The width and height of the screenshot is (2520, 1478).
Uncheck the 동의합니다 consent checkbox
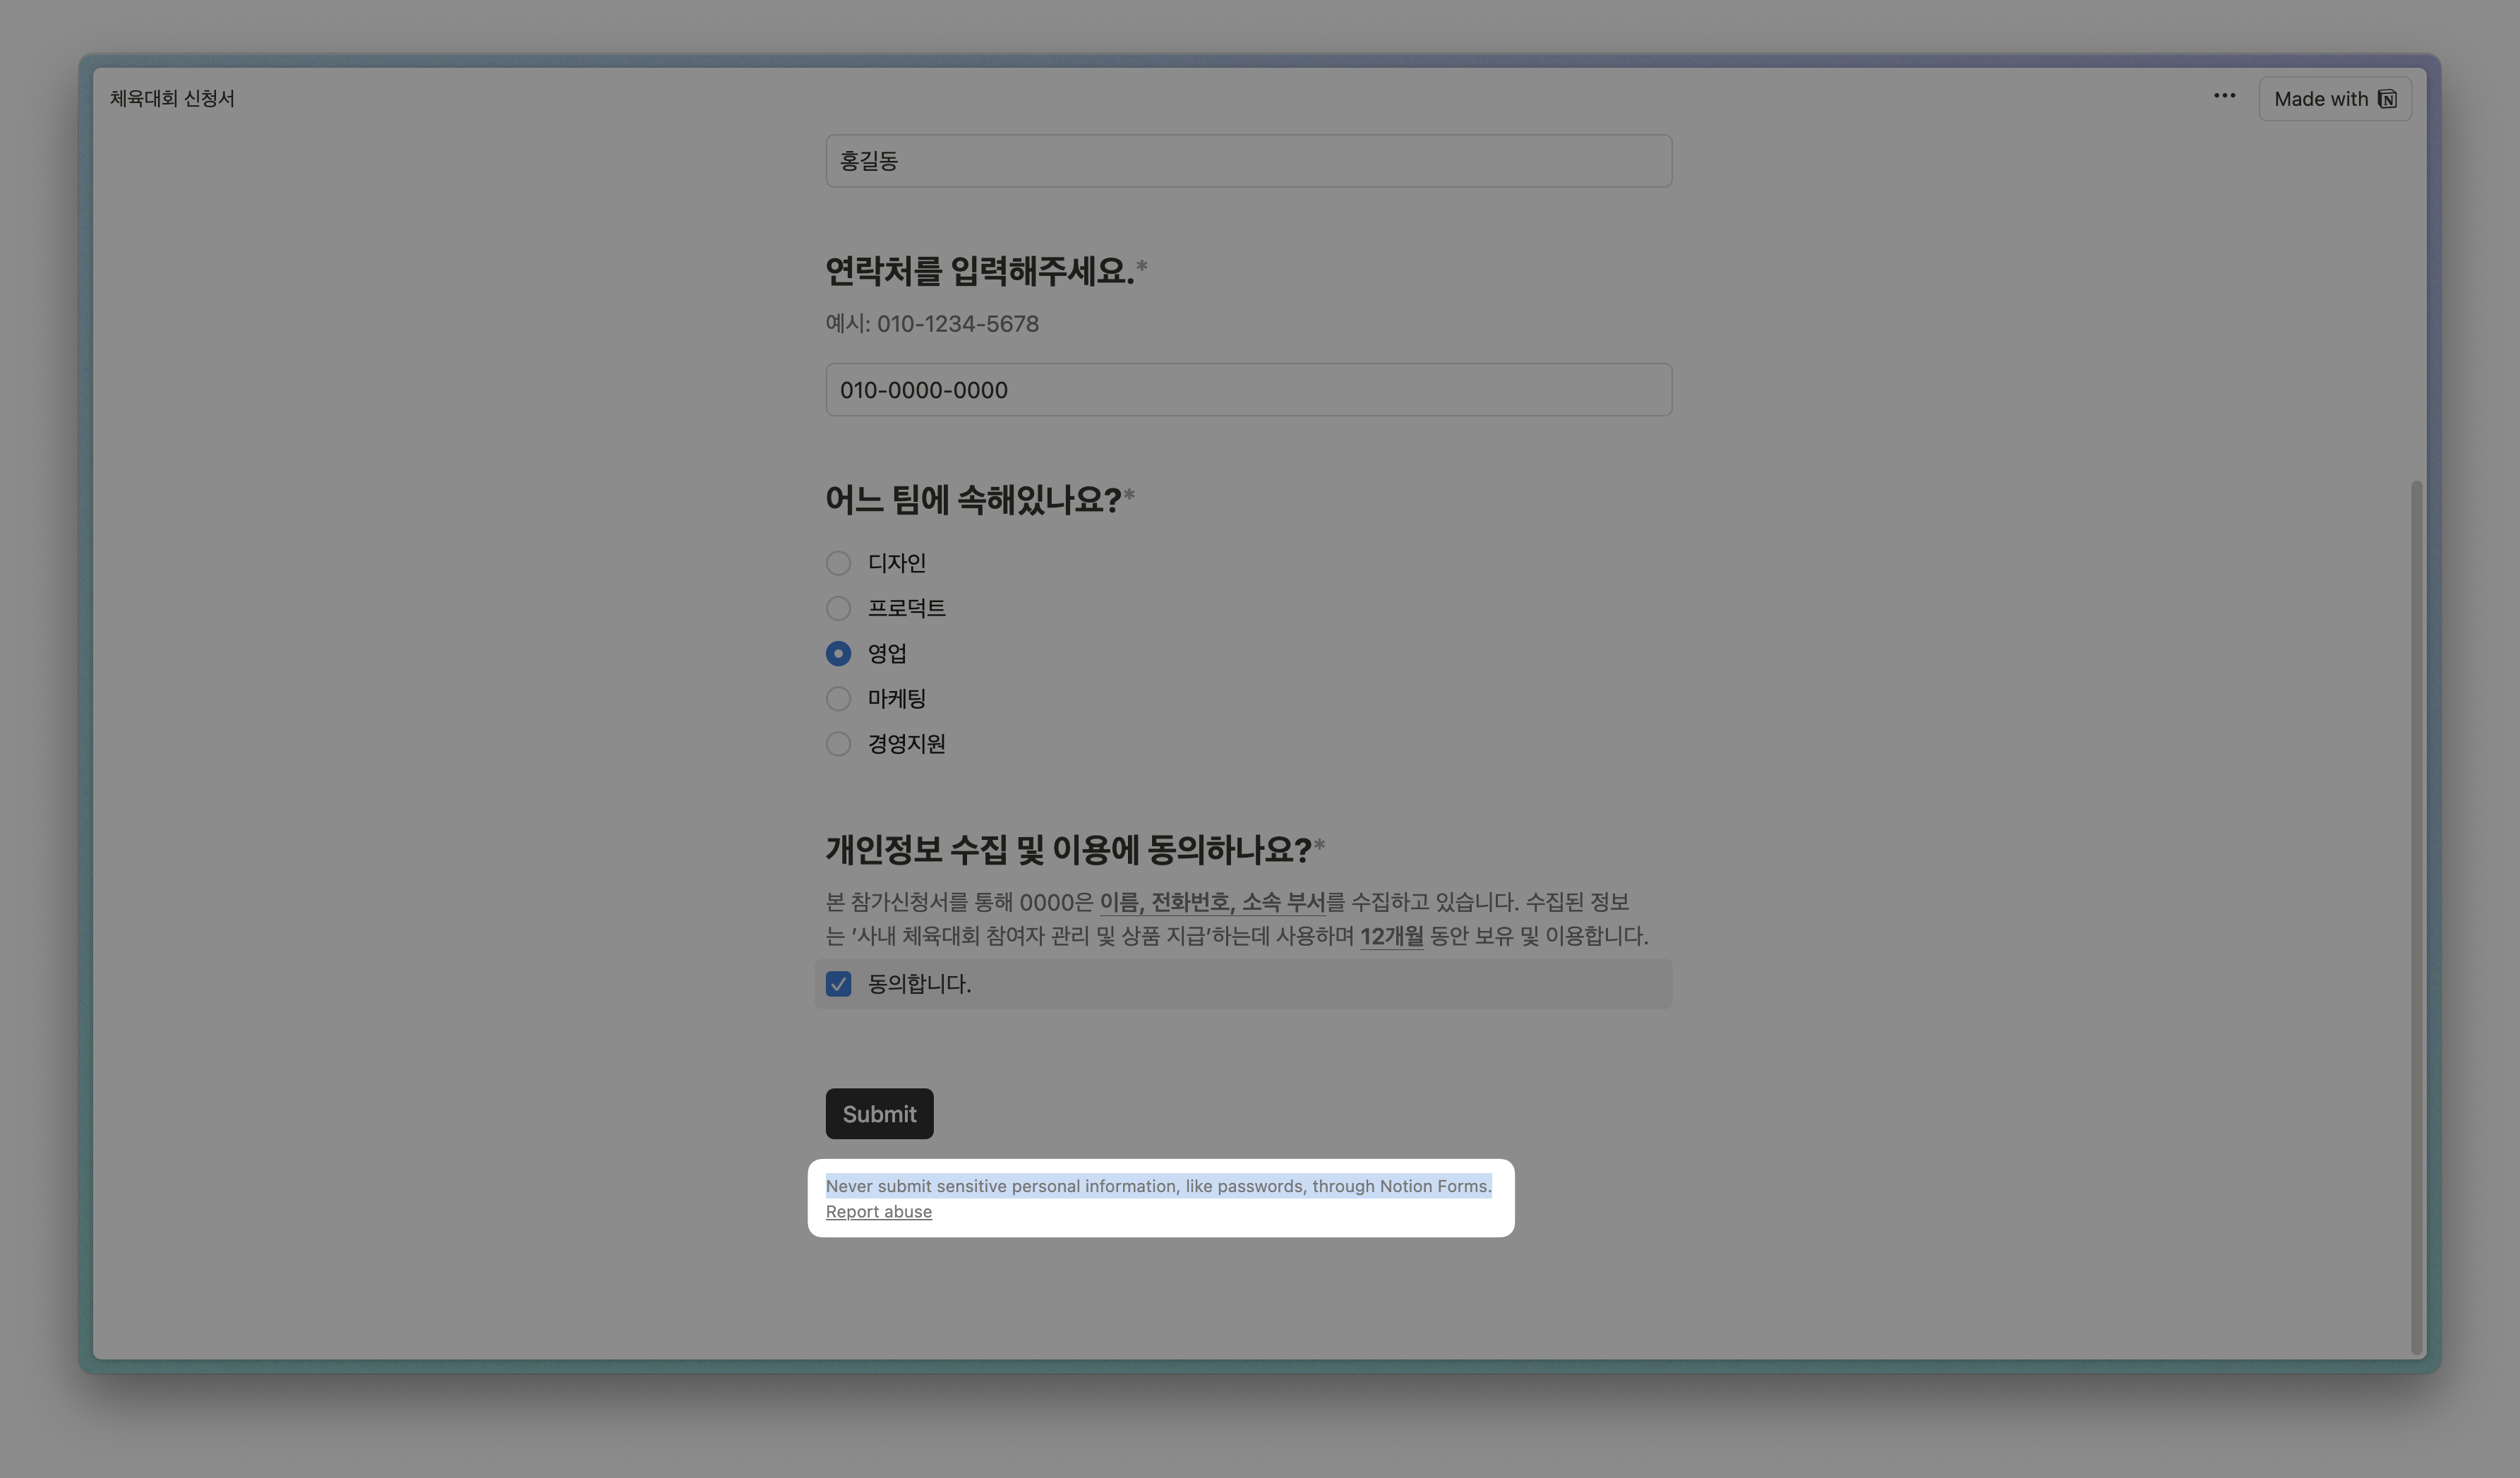click(x=838, y=984)
